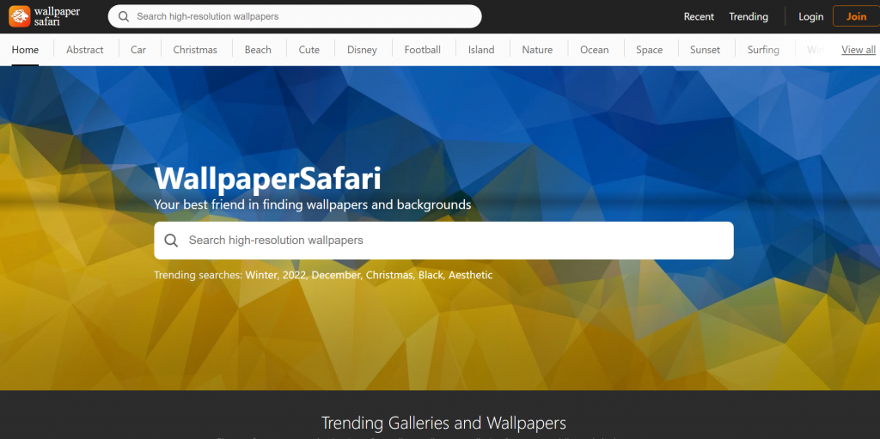Screen dimensions: 880x439
Task: Open the Cute category
Action: (x=309, y=50)
